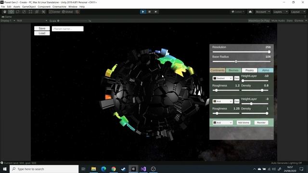
Task: Adjust the Resolution slider
Action: point(242,52)
